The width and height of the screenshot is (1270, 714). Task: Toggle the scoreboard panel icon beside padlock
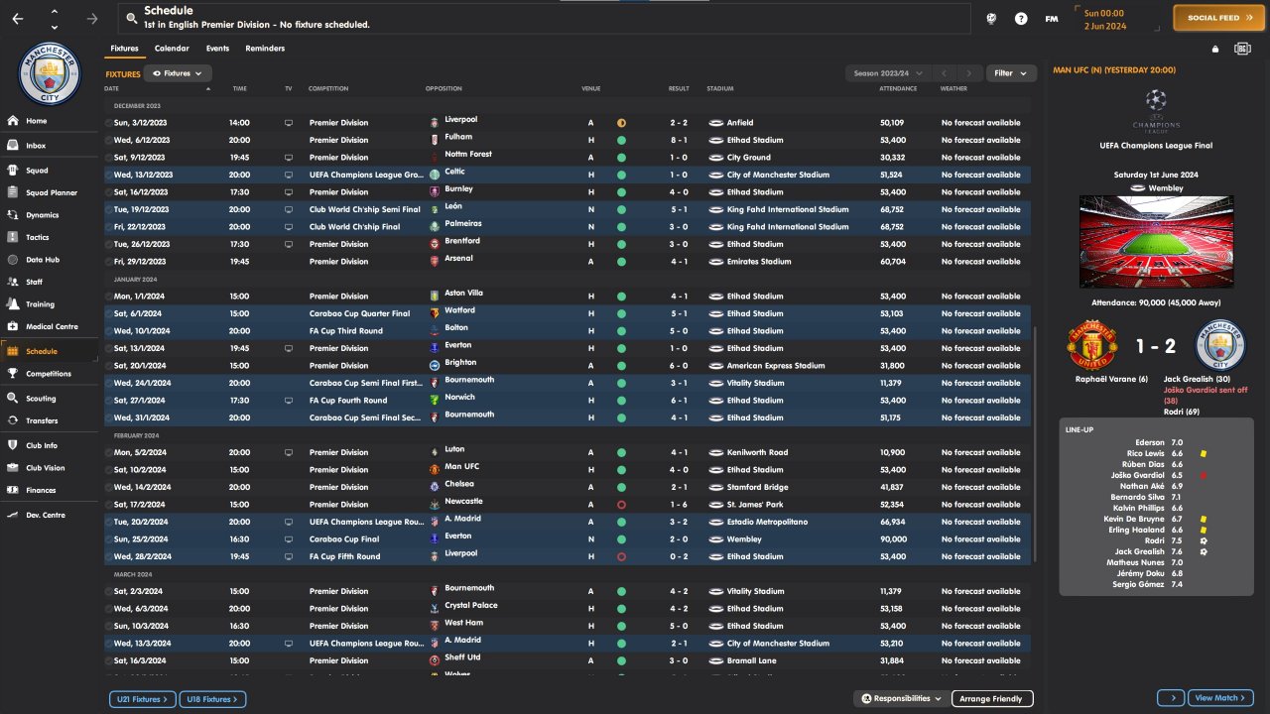coord(1242,49)
